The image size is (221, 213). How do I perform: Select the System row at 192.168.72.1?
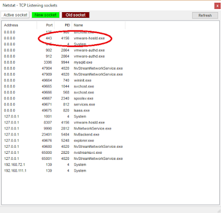tap(64, 165)
